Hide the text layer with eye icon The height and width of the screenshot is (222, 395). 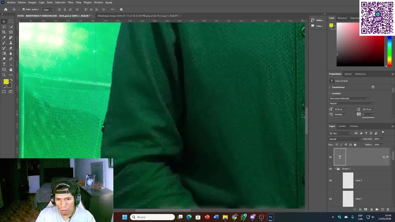pyautogui.click(x=331, y=157)
